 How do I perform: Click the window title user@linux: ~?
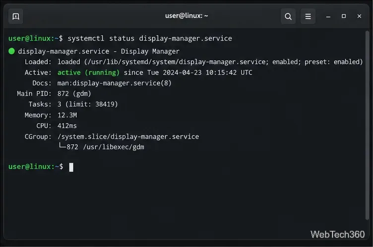click(x=186, y=16)
